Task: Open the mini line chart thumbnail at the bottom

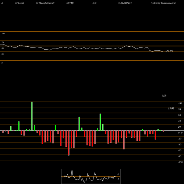Action: [91, 176]
